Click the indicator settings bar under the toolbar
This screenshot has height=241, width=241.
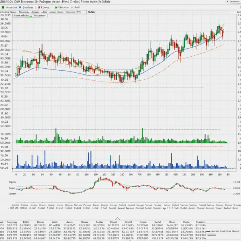tap(43, 12)
